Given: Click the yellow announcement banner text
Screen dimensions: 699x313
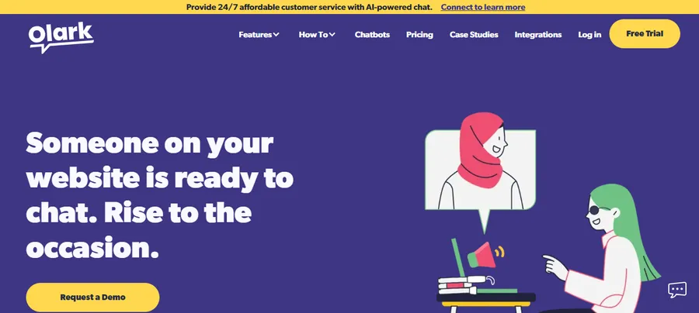Looking at the screenshot, I should click(309, 7).
